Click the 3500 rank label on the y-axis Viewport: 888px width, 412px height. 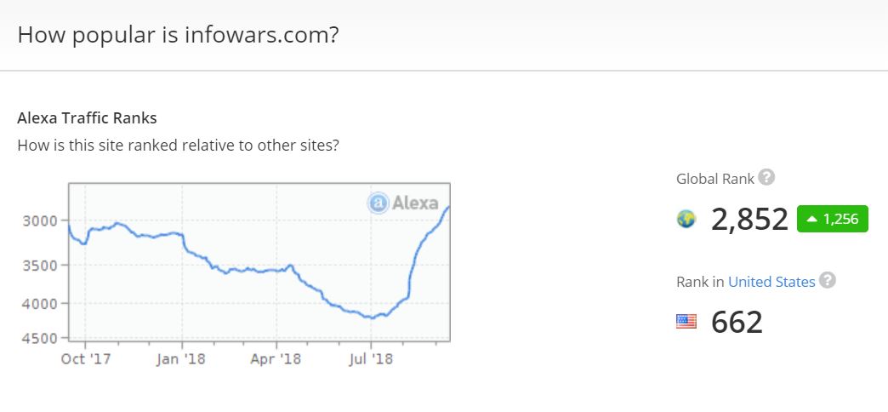[x=40, y=265]
